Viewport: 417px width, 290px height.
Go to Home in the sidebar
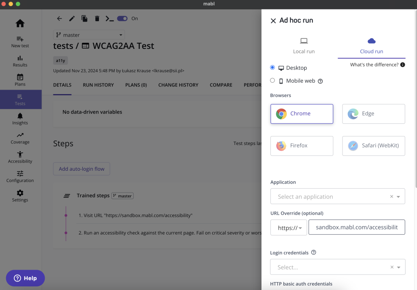[20, 23]
